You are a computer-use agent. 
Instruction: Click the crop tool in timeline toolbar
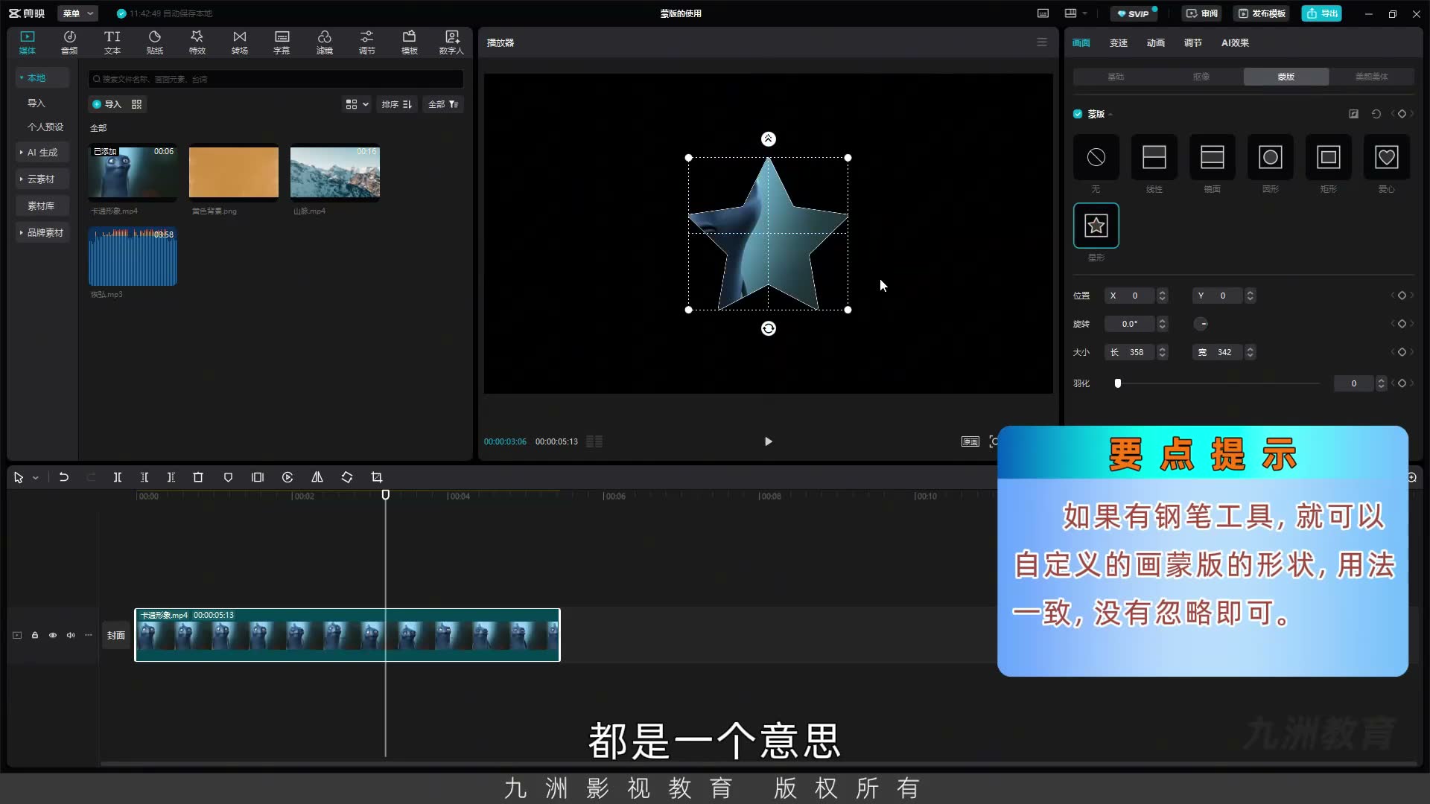pos(377,477)
